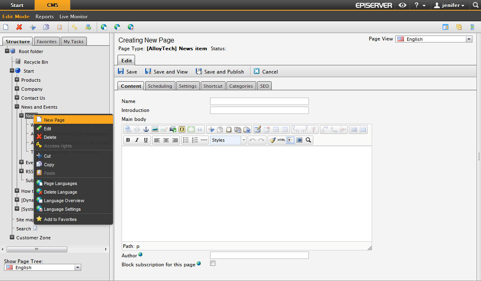This screenshot has height=281, width=481.
Task: Click the Name input field
Action: pos(259,101)
